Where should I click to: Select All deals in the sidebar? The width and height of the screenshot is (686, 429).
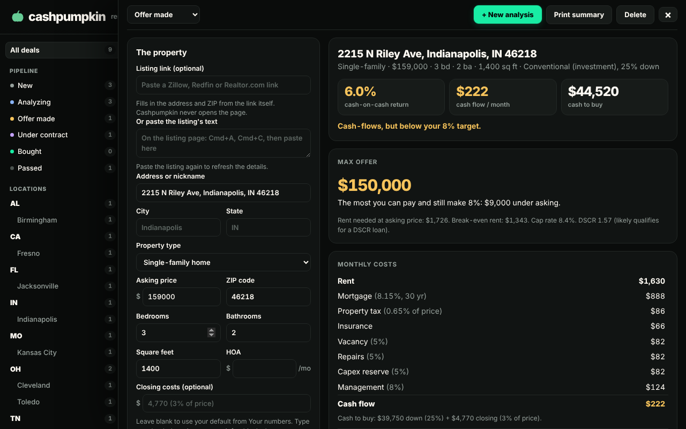(61, 50)
